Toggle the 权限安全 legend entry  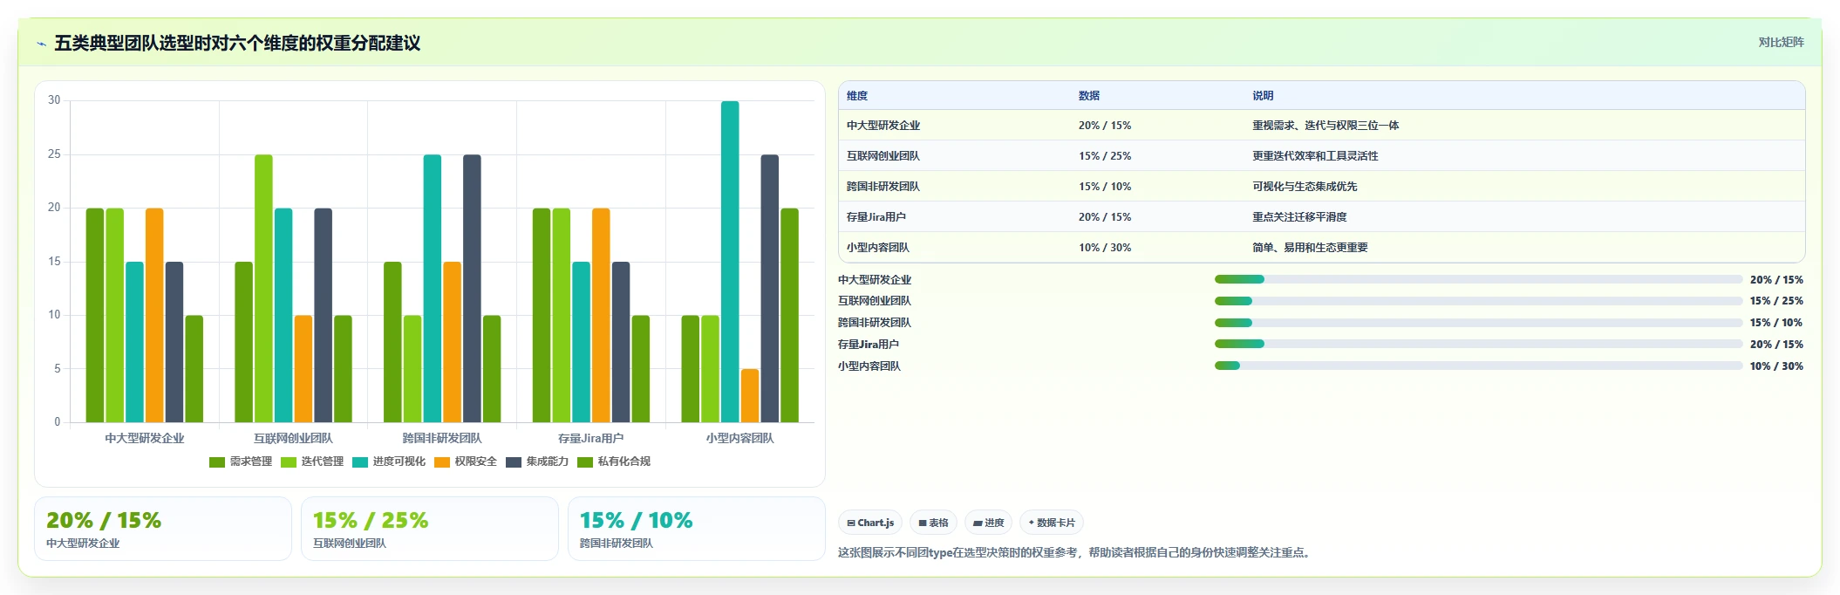(x=466, y=462)
